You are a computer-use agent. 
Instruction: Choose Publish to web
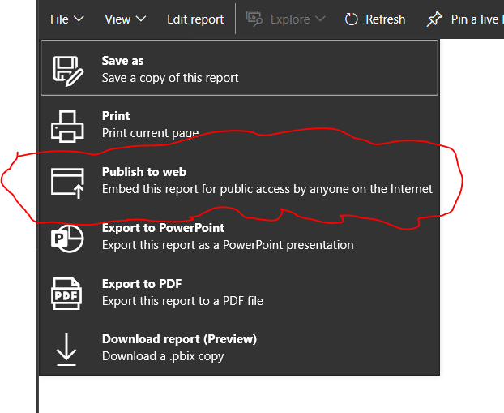pyautogui.click(x=240, y=180)
